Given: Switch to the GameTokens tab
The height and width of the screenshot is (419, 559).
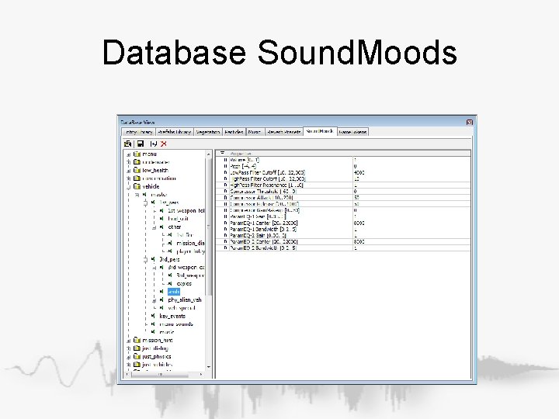Looking at the screenshot, I should [x=352, y=132].
